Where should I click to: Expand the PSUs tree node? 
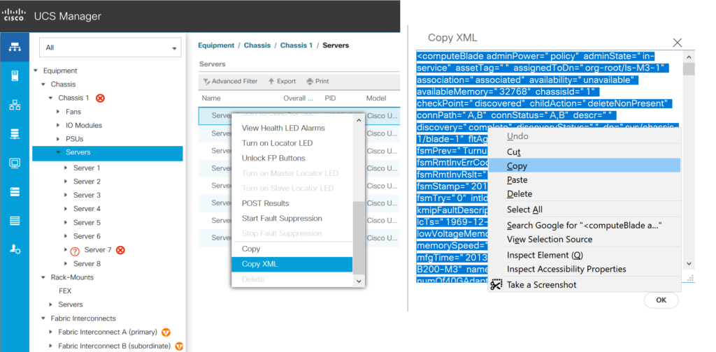[58, 139]
